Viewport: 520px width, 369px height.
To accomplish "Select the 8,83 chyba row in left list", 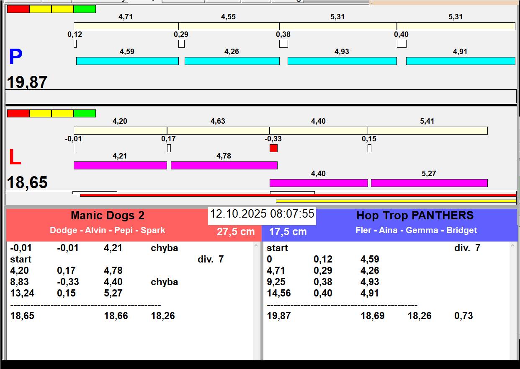I will pyautogui.click(x=94, y=282).
